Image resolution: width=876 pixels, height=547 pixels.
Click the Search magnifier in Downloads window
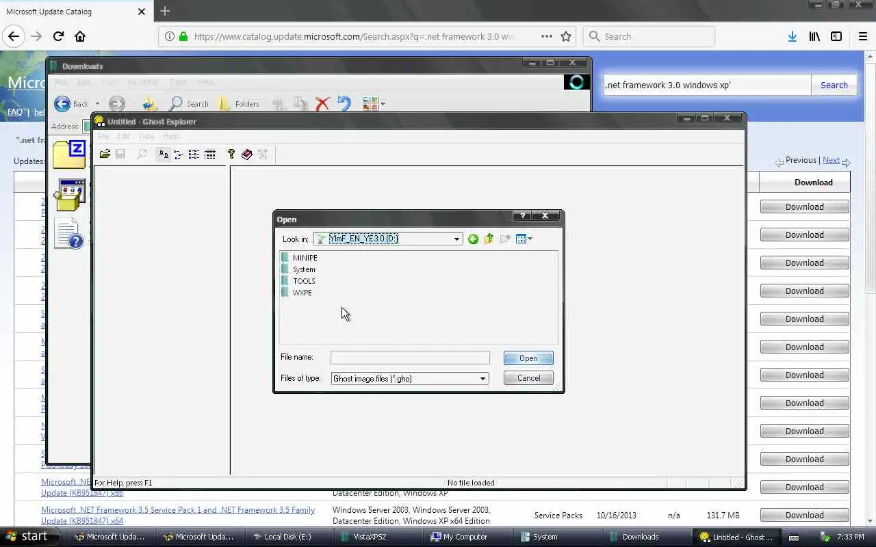click(189, 104)
